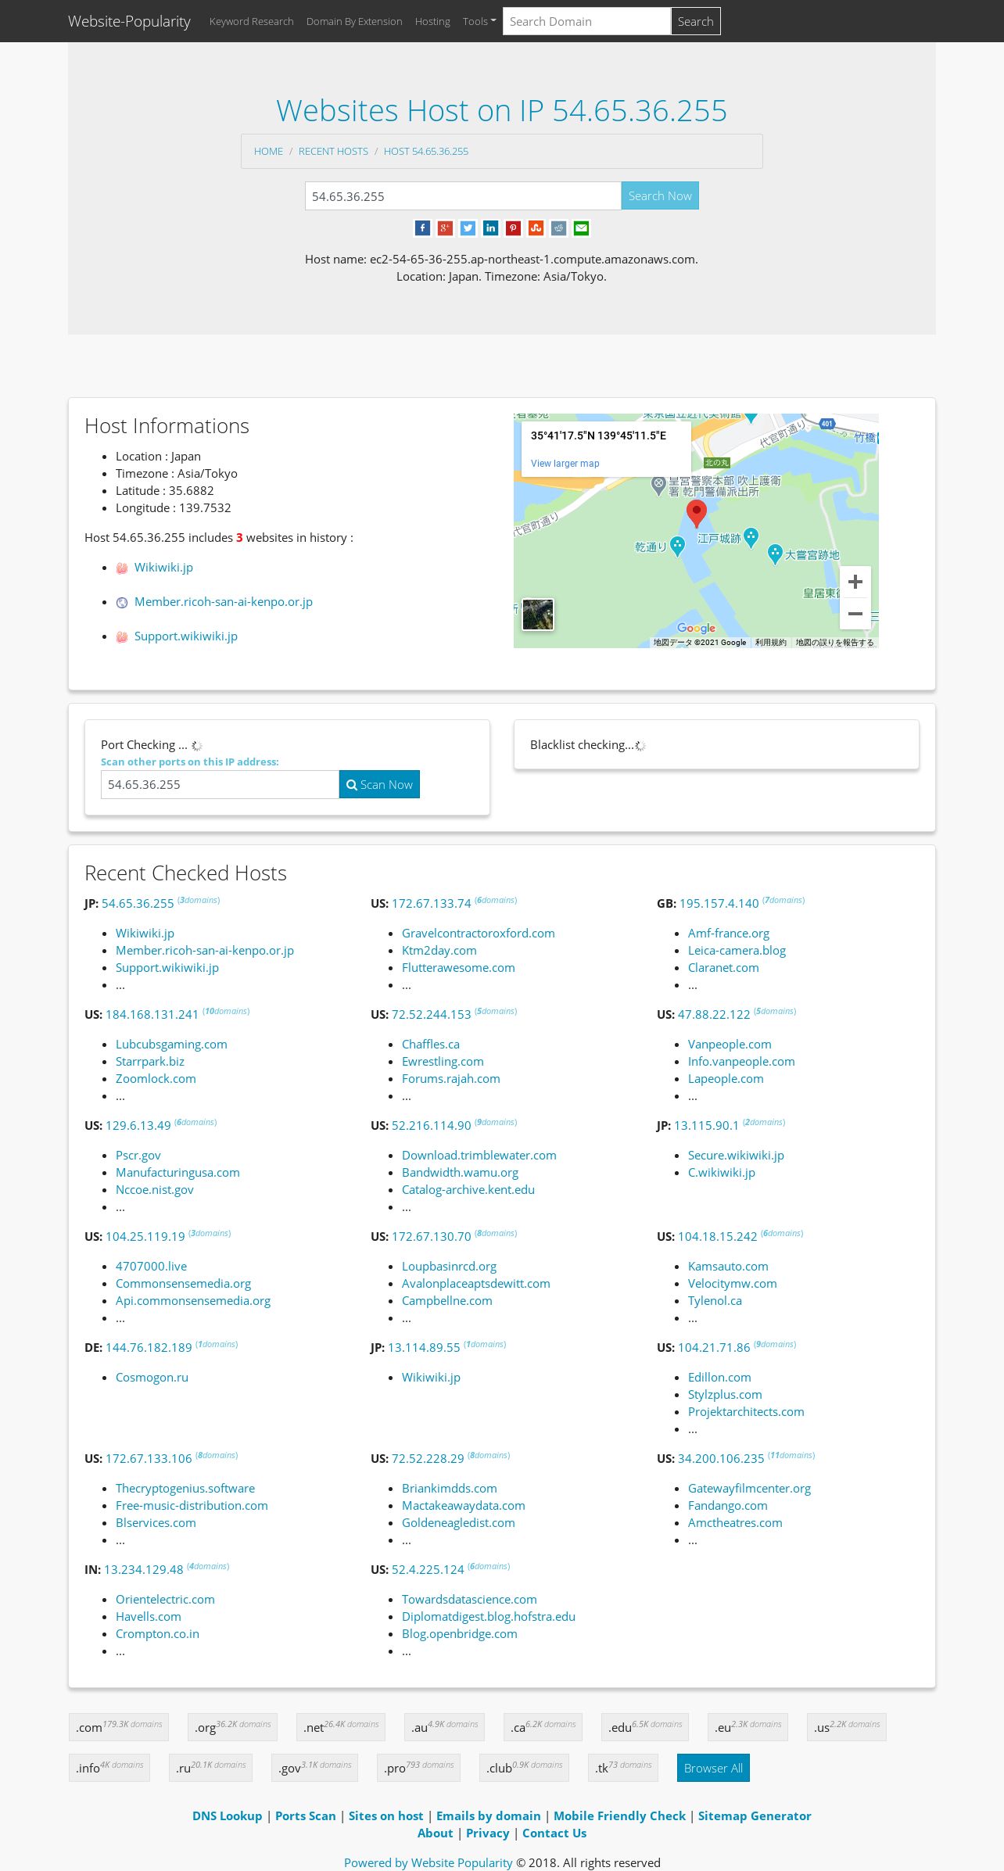Click the red map location pin

point(696,514)
